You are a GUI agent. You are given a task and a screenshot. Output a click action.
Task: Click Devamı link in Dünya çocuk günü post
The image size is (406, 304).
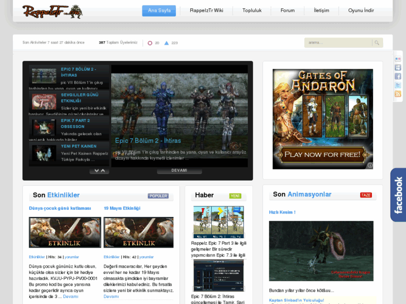click(70, 297)
